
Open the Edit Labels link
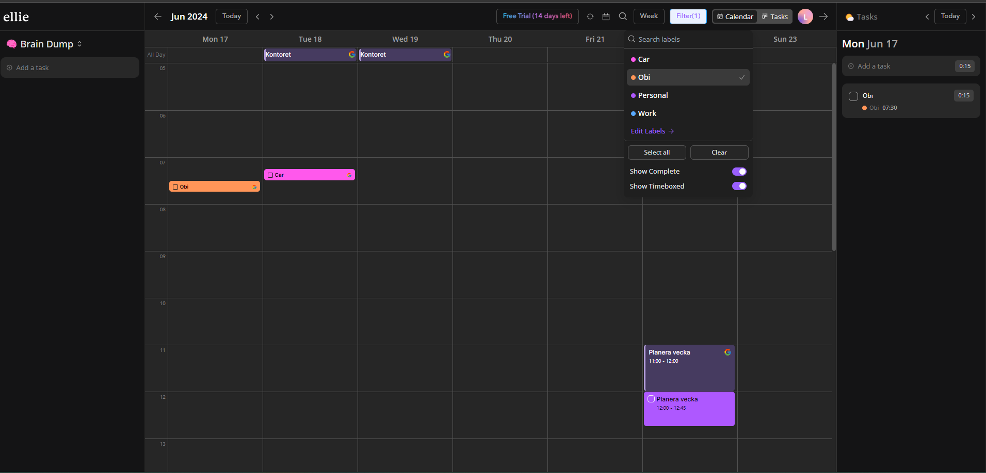(x=652, y=131)
